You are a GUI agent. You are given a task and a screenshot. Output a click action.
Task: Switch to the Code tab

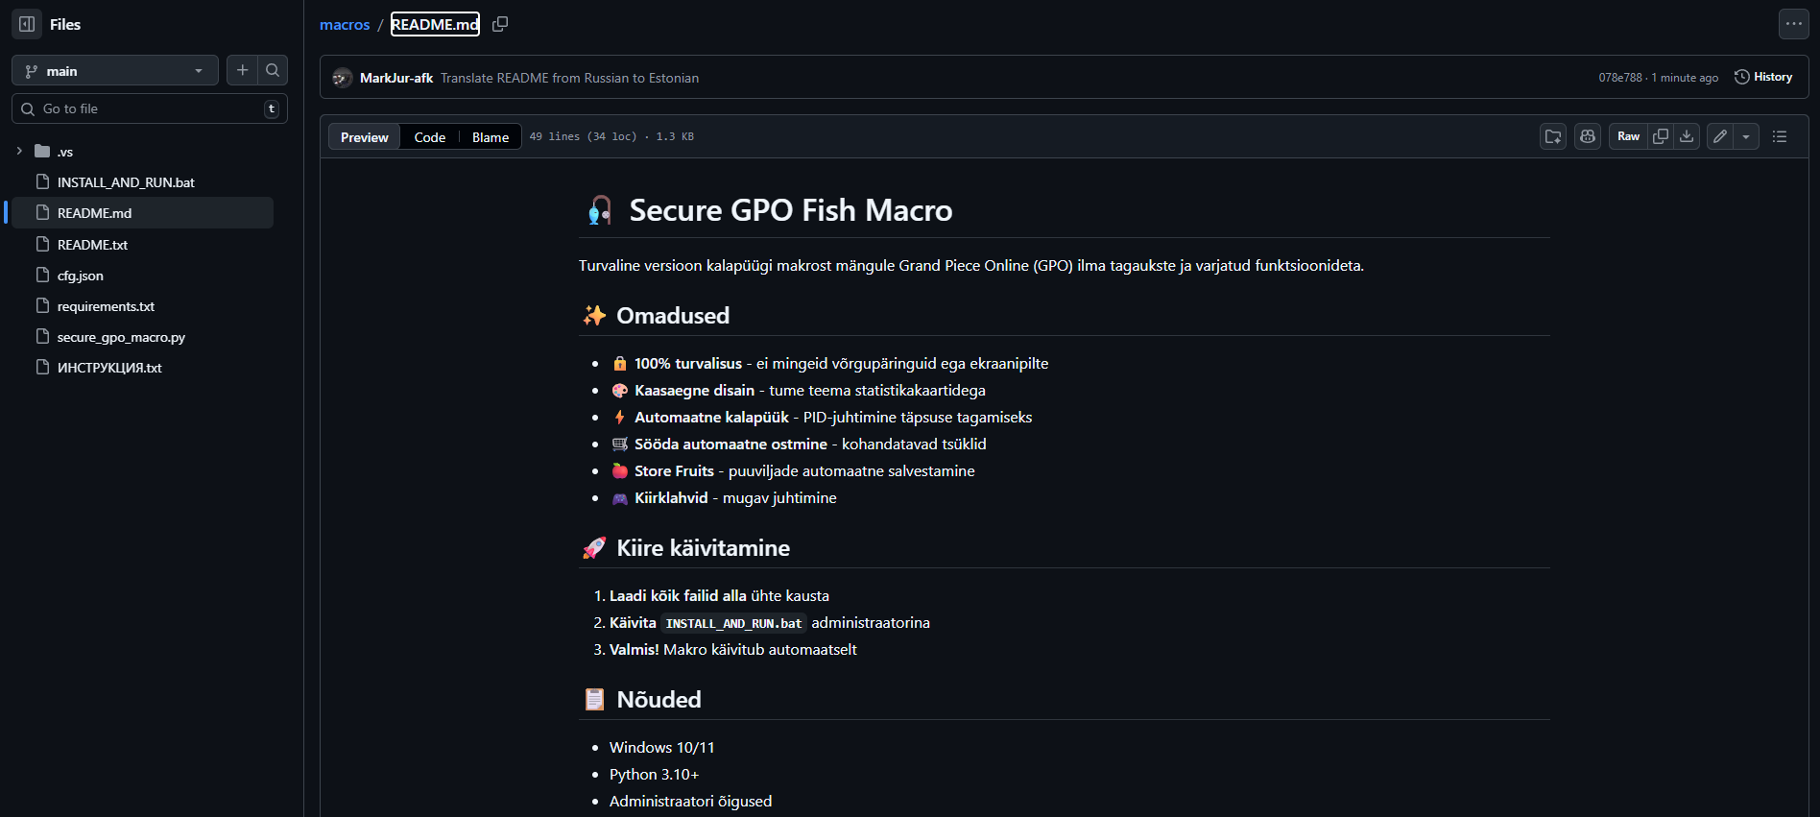coord(429,137)
